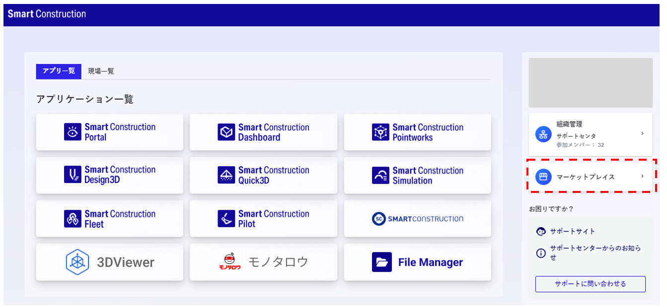Switch to the アプリ一覧 tab
Viewport: 667px width, 307px height.
tap(59, 71)
